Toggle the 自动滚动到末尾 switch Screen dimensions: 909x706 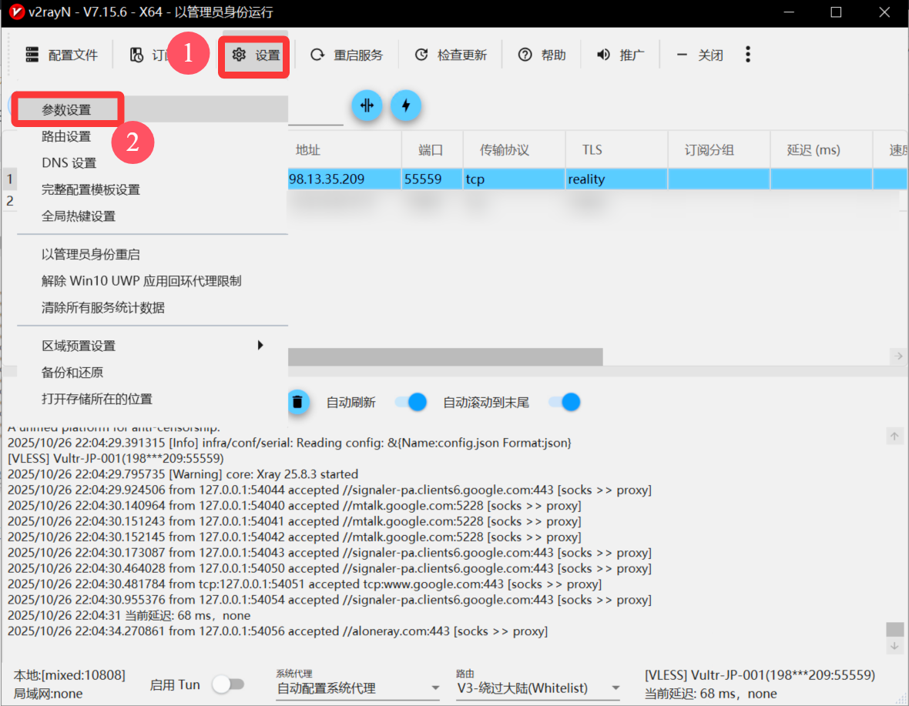[x=564, y=402]
